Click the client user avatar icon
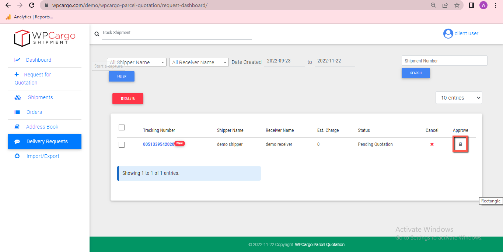This screenshot has width=503, height=252. point(448,33)
